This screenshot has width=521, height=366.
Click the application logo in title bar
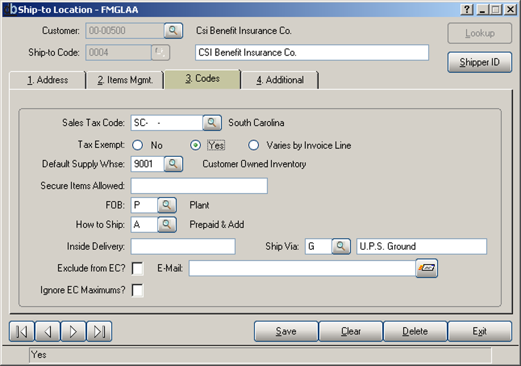(9, 9)
